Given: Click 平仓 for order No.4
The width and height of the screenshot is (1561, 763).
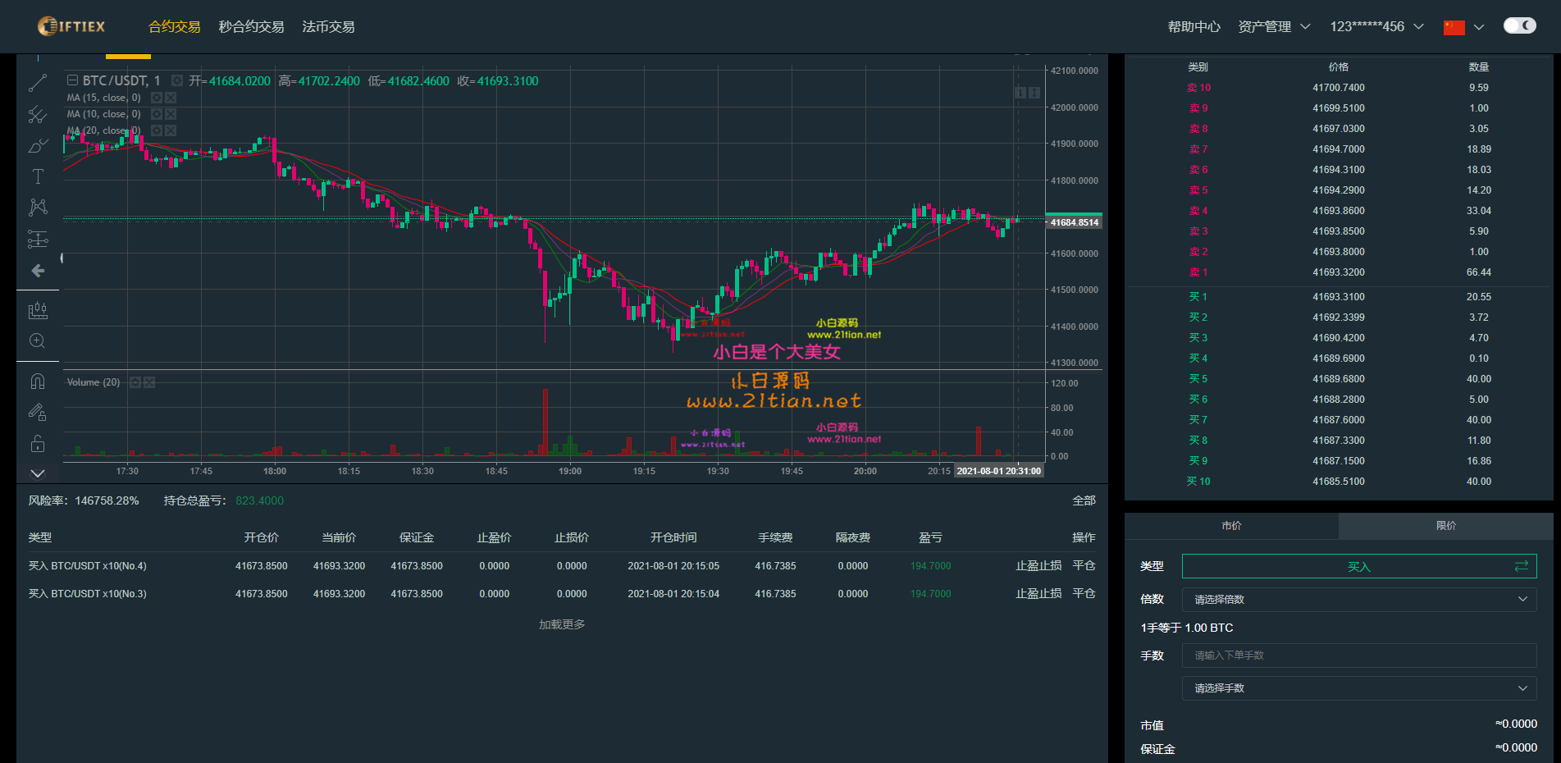Looking at the screenshot, I should (x=1084, y=566).
